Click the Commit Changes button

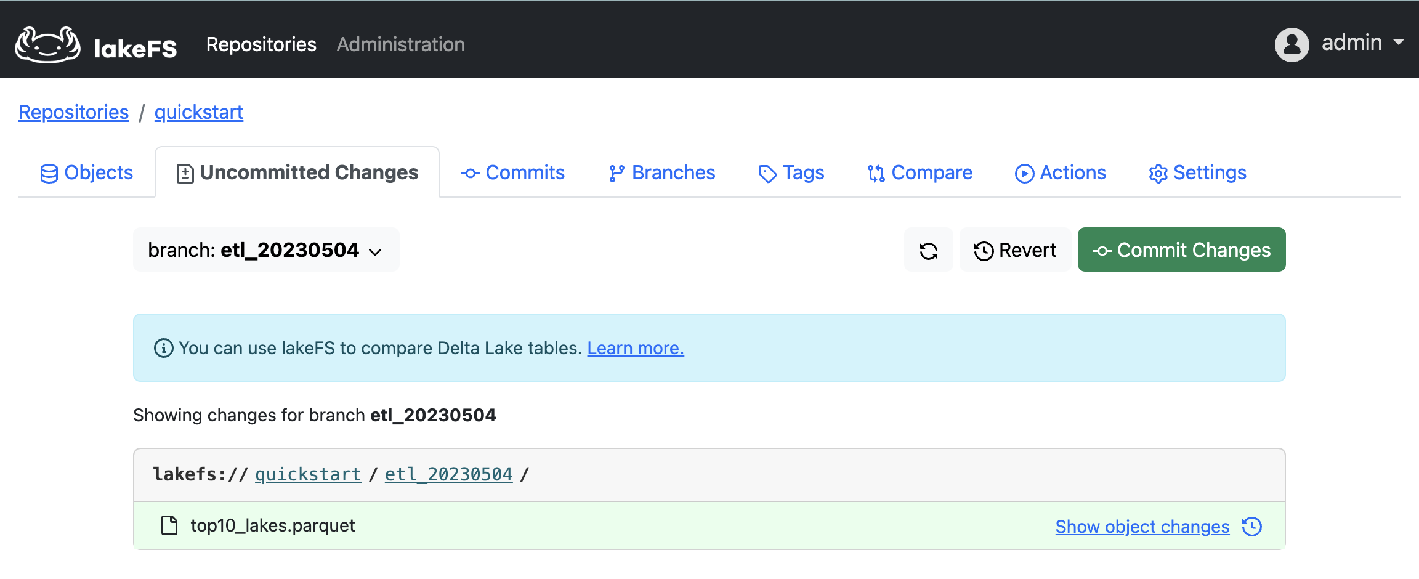click(x=1181, y=250)
